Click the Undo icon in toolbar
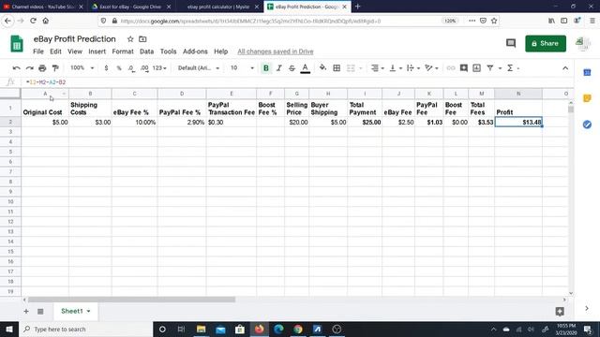The width and height of the screenshot is (600, 337). click(x=16, y=68)
